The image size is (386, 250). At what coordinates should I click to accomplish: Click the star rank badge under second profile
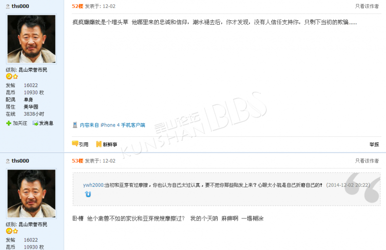(x=15, y=231)
